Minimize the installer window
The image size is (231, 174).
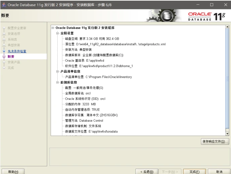pyautogui.click(x=198, y=5)
